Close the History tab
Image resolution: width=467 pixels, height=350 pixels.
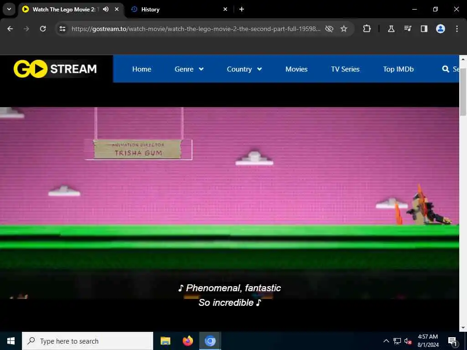225,9
